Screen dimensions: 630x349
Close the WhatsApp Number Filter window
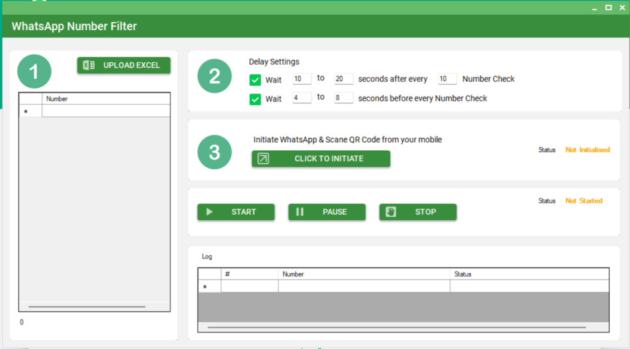pyautogui.click(x=623, y=7)
